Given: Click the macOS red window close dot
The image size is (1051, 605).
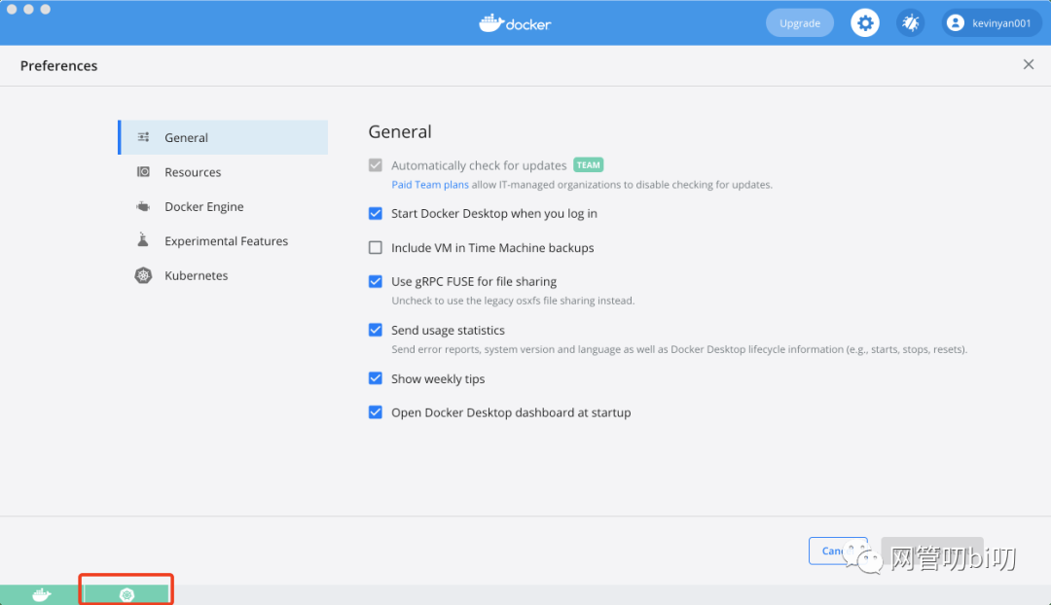Looking at the screenshot, I should point(12,9).
